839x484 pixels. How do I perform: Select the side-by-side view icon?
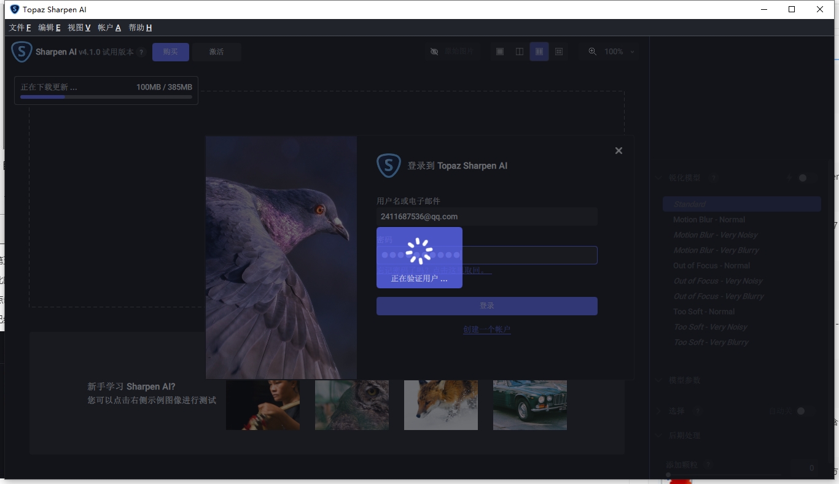coord(539,52)
